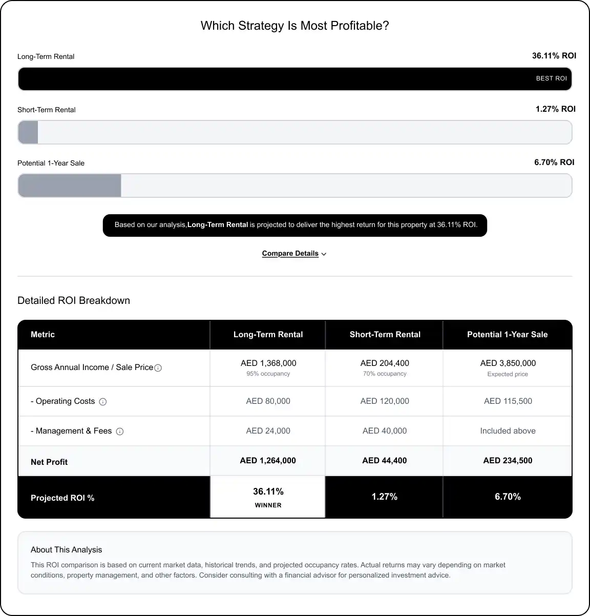Click the BEST ROI badge
The width and height of the screenshot is (590, 616).
pyautogui.click(x=551, y=78)
